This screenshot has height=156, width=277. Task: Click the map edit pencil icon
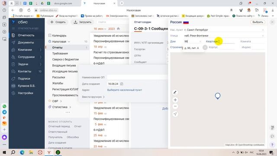(x=175, y=92)
